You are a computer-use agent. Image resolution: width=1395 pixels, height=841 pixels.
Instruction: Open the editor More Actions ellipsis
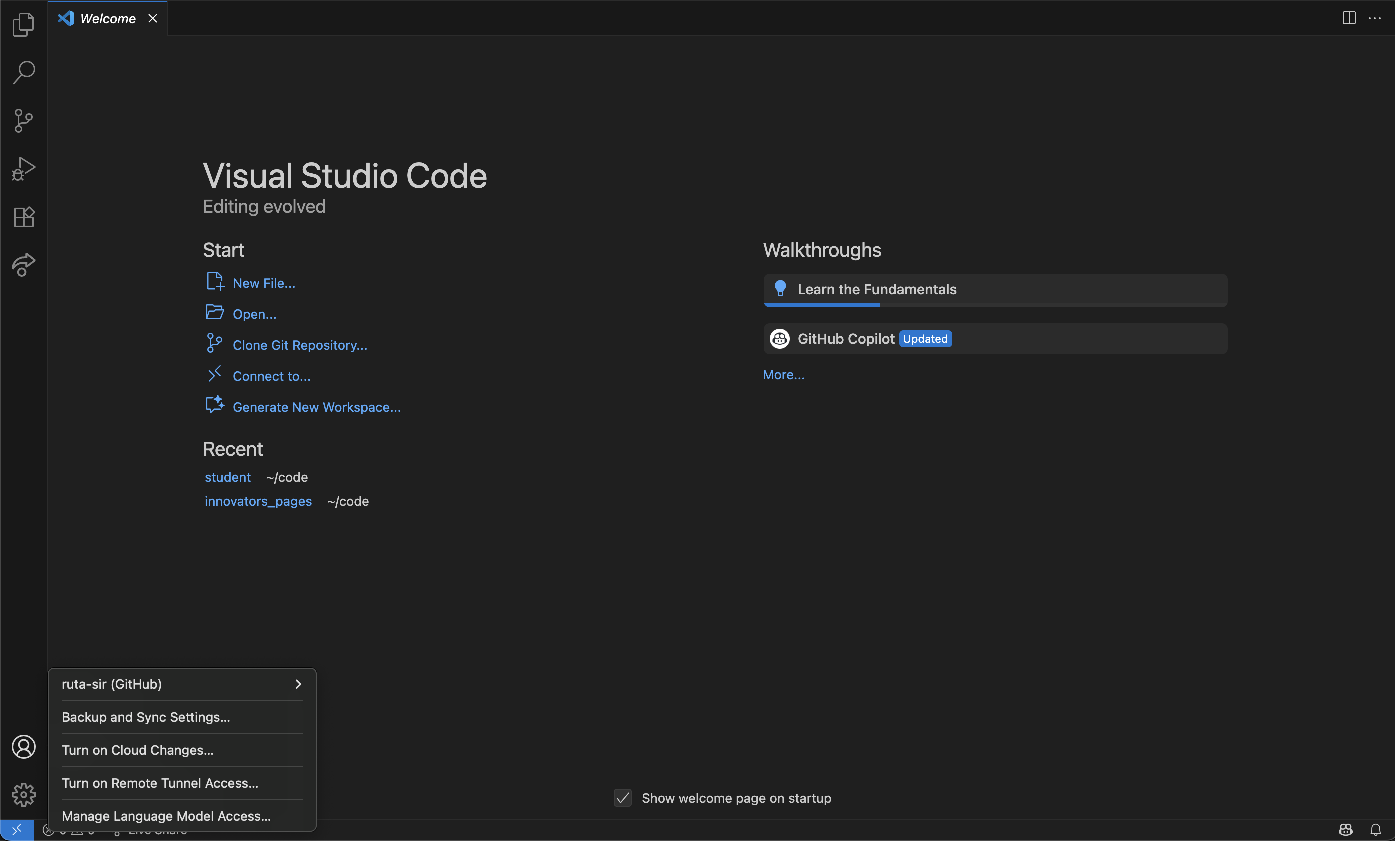click(x=1374, y=18)
